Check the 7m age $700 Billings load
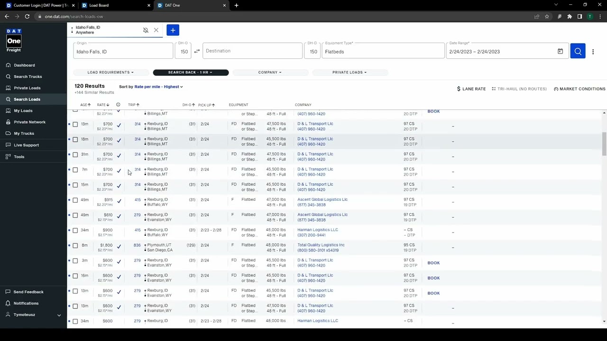This screenshot has width=607, height=341. coord(75,170)
